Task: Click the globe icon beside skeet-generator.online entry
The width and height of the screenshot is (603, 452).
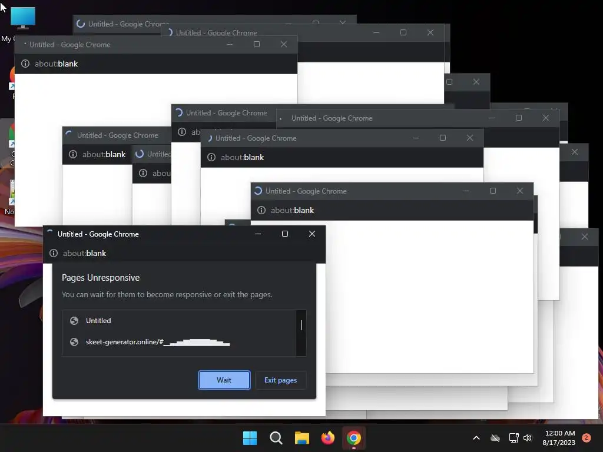Action: tap(74, 342)
